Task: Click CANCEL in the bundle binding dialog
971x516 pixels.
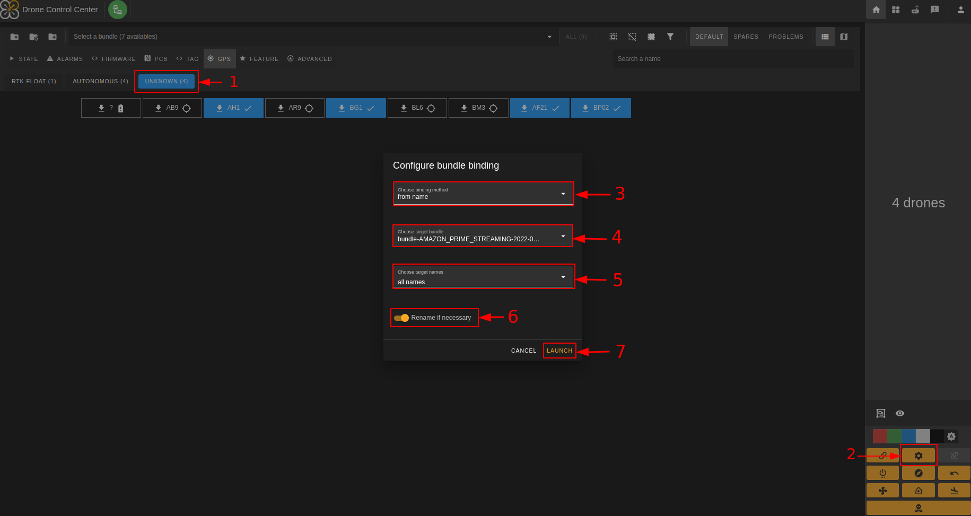Action: click(x=523, y=351)
